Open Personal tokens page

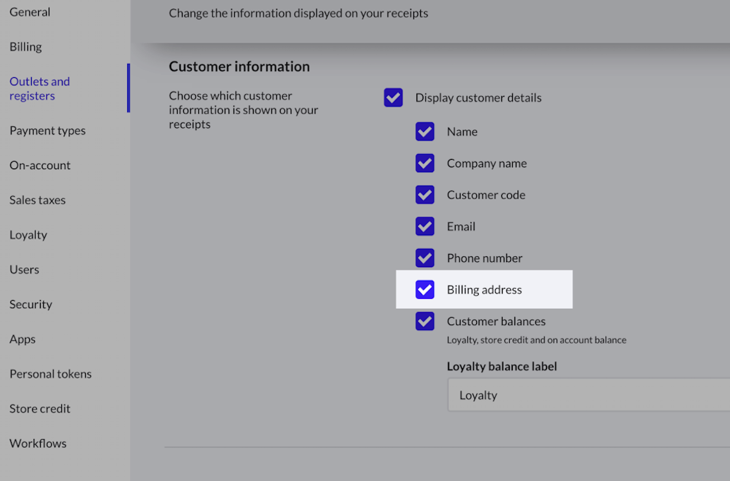(50, 374)
